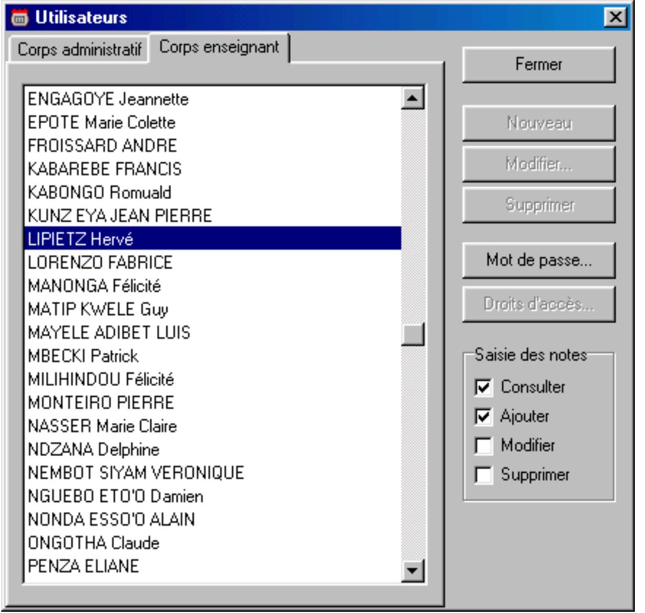Select PENZA ELIANE at list bottom
The height and width of the screenshot is (613, 645).
[84, 566]
